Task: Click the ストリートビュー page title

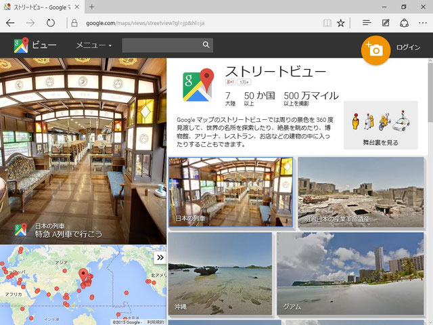Action: (x=275, y=72)
